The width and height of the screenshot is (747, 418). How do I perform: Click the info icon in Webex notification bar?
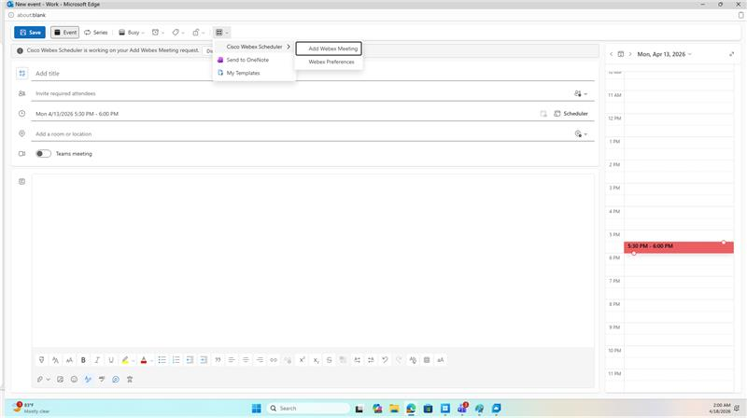click(20, 50)
